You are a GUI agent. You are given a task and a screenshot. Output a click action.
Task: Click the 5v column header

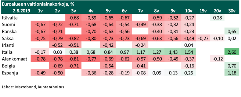(108, 11)
